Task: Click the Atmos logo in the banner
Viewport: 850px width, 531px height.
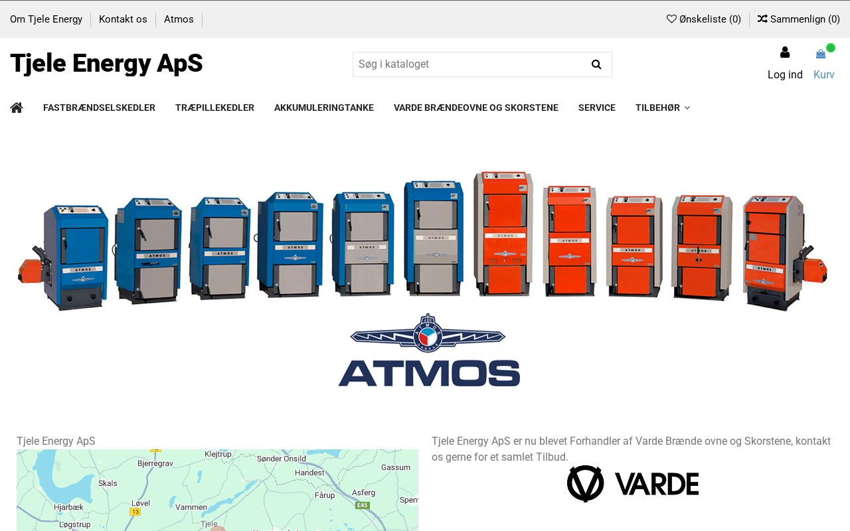Action: [x=429, y=350]
